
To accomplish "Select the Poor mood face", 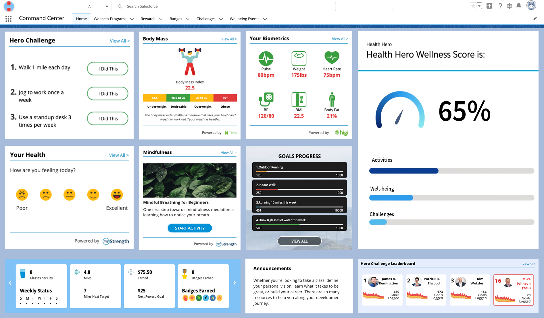I will tap(22, 195).
